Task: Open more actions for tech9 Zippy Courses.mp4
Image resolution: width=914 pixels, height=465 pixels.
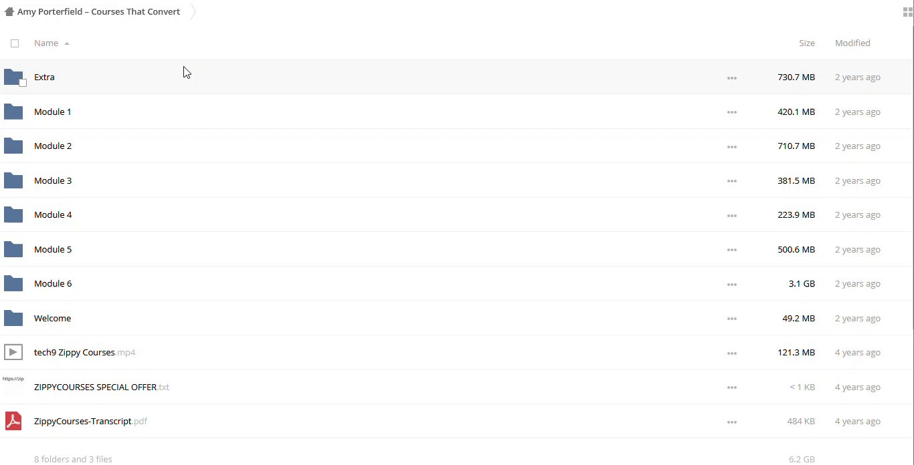Action: (x=731, y=353)
